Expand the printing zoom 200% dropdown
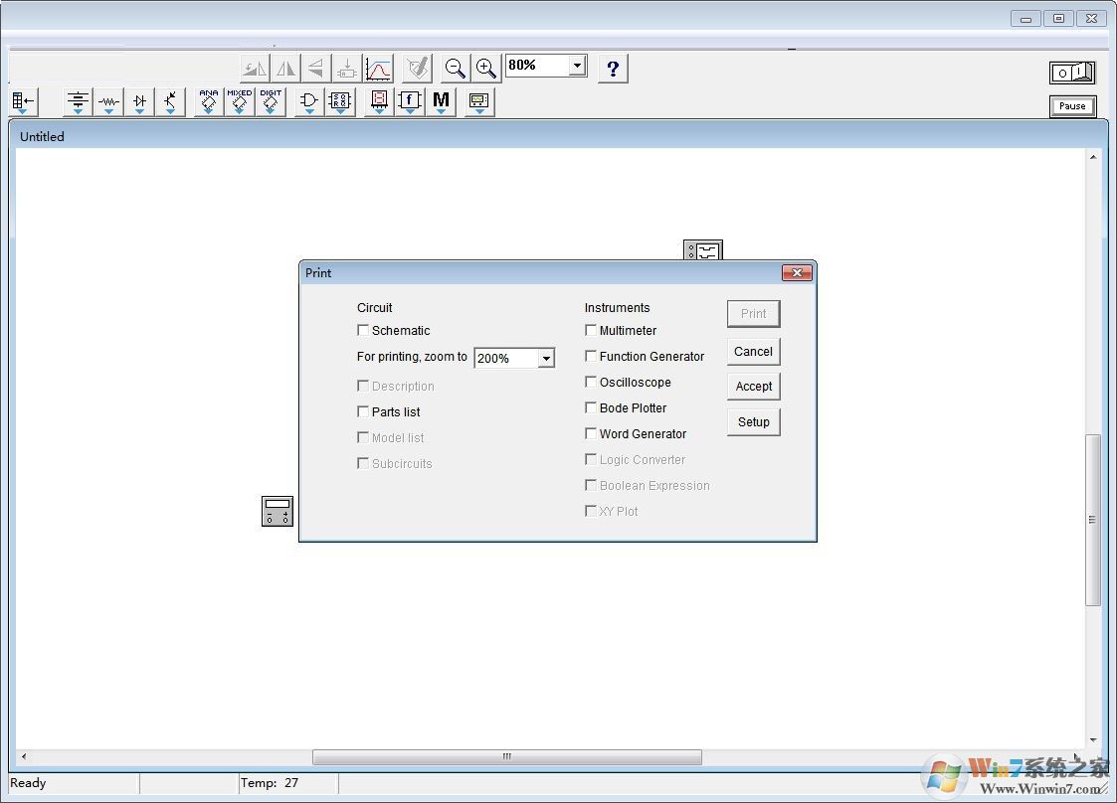This screenshot has width=1117, height=803. [x=545, y=359]
